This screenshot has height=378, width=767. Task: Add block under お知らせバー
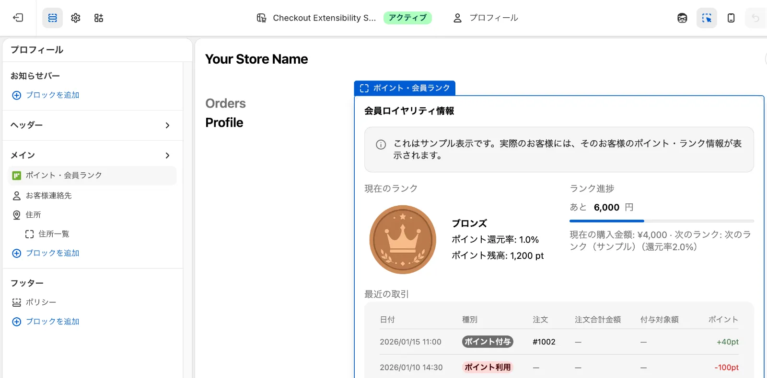[x=46, y=95]
